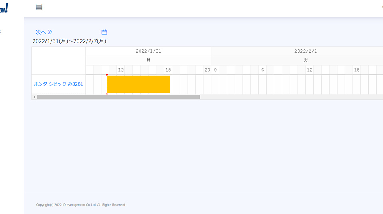Click the logo in top-left corner
The image size is (383, 214).
point(4,8)
